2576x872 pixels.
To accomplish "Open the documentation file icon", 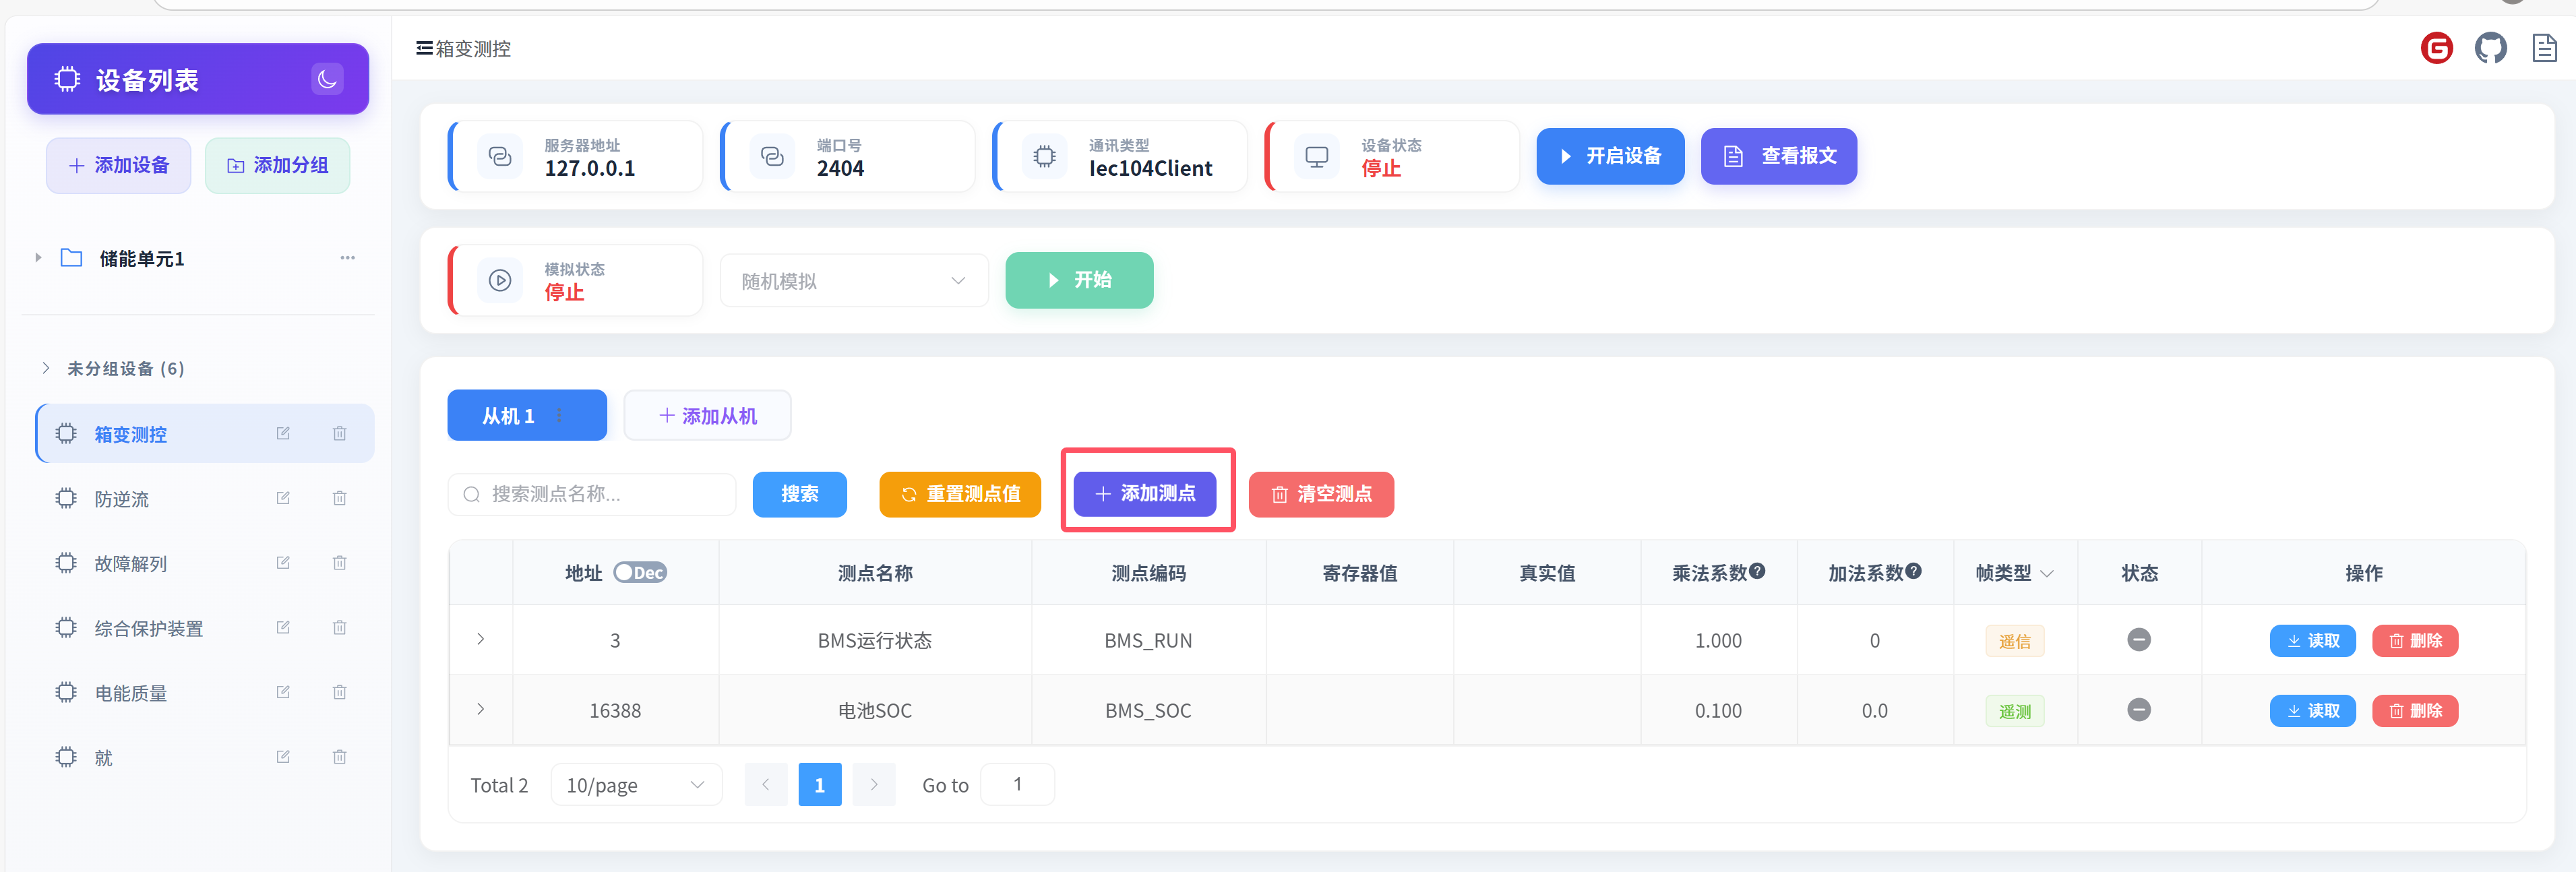I will tap(2544, 48).
